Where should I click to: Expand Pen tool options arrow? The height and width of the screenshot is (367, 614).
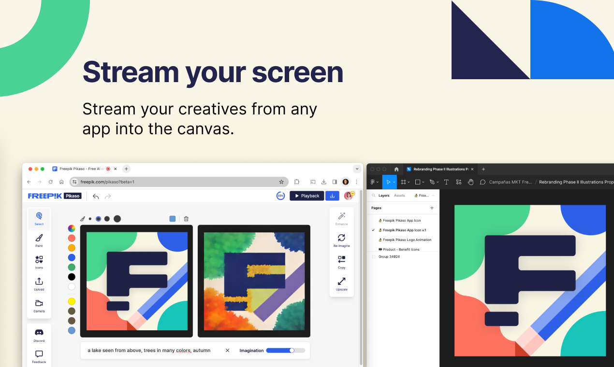[438, 182]
